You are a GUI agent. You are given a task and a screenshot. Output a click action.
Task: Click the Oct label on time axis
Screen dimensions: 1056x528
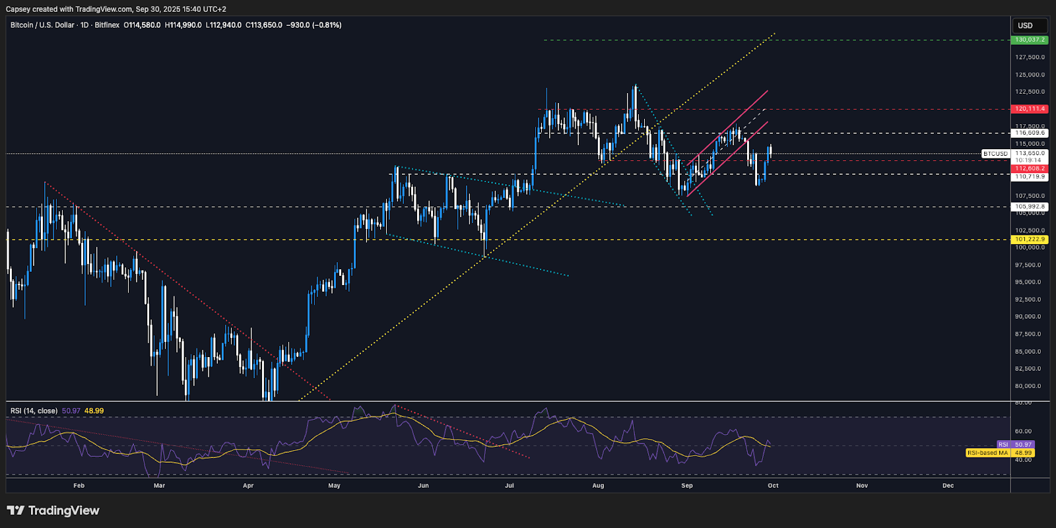(773, 486)
